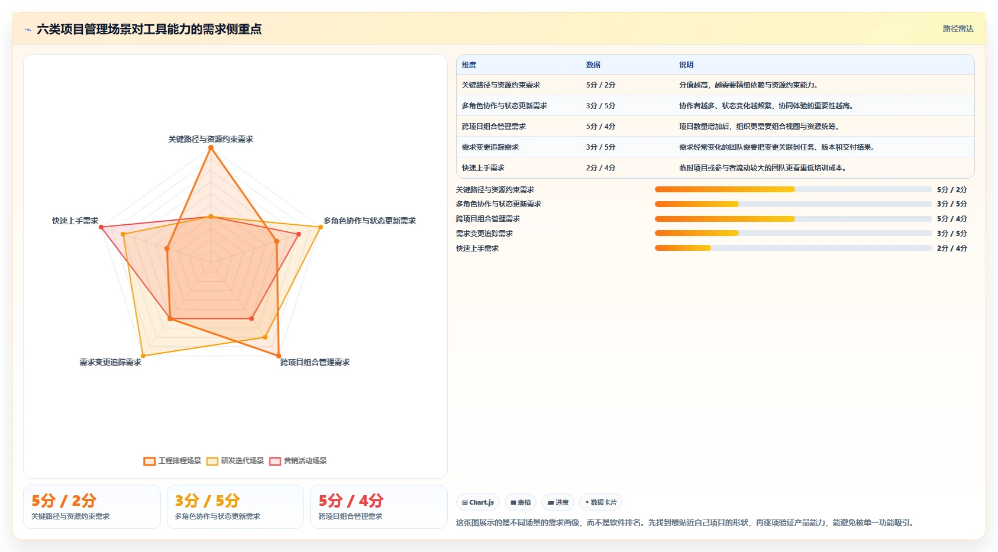Click the 数据 column header
The width and height of the screenshot is (998, 552).
593,65
